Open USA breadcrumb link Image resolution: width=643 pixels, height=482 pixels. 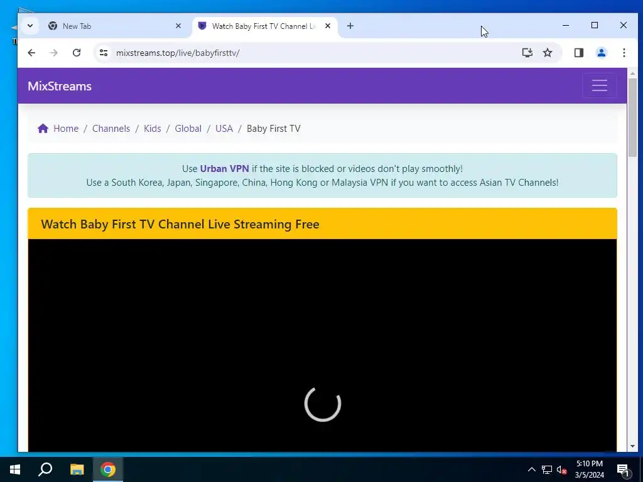pos(224,128)
